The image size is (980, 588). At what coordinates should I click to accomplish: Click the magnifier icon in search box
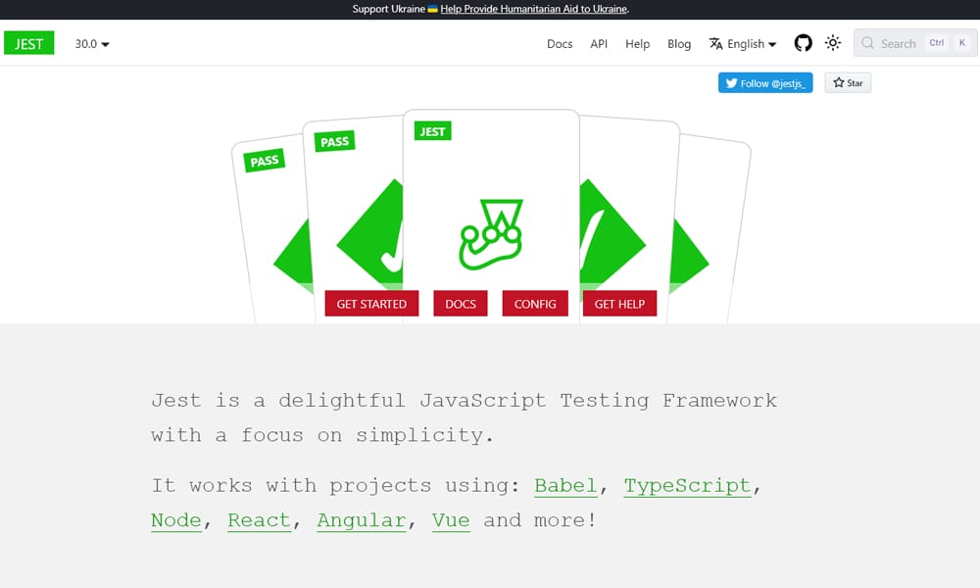867,43
